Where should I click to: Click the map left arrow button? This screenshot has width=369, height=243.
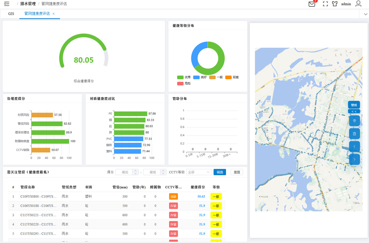[x=354, y=146]
